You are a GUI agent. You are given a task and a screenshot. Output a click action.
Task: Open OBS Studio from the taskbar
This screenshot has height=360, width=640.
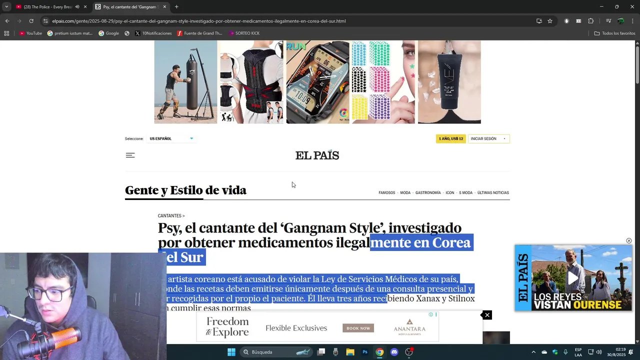pyautogui.click(x=409, y=352)
